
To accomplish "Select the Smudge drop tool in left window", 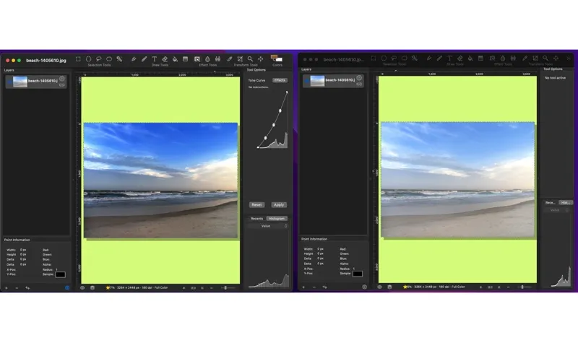I will tap(207, 59).
